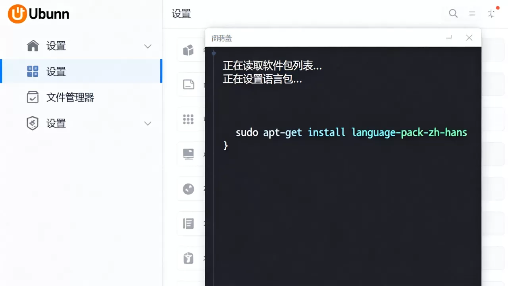The height and width of the screenshot is (286, 508).
Task: Open the home-icon 设置 sidebar item
Action: click(81, 46)
